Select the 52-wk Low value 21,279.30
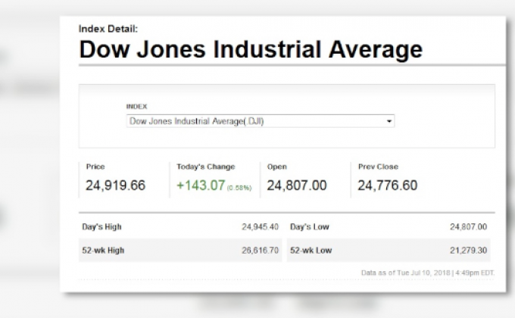Screen dimensions: 515x318 tap(468, 248)
